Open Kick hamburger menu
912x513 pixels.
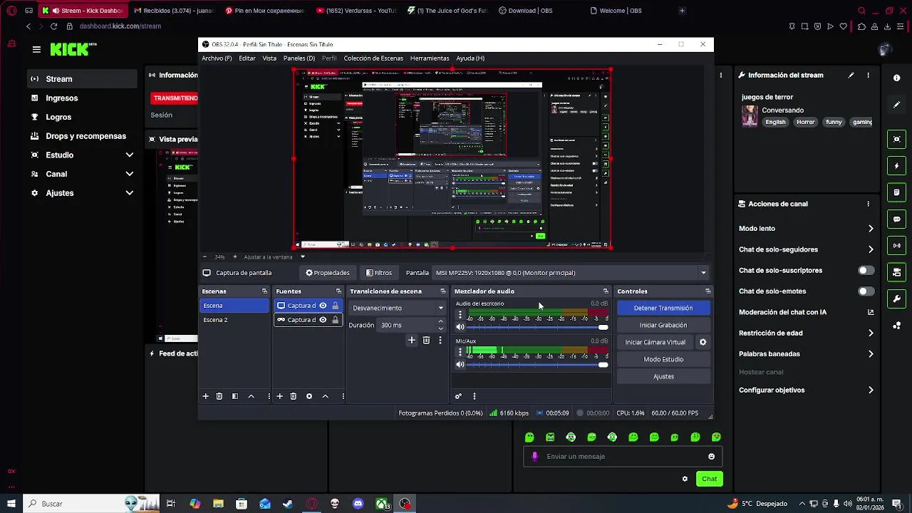coord(36,49)
